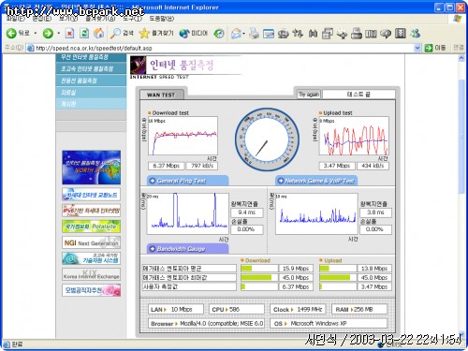468x351 pixels.
Task: Click the green Back arrow button
Action: (11, 33)
